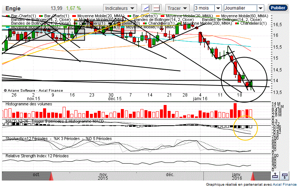Open the Tracer dropdown menu

pyautogui.click(x=177, y=8)
